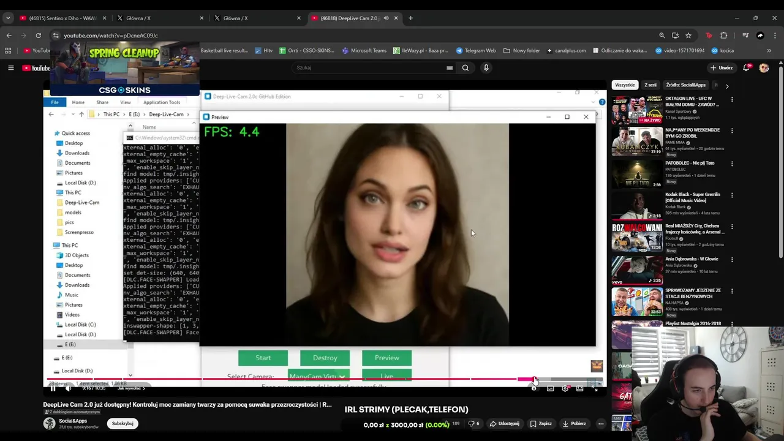Mute the video with the volume icon

click(68, 388)
